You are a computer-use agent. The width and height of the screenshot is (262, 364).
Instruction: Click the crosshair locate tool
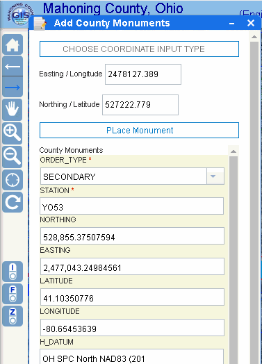point(13,180)
